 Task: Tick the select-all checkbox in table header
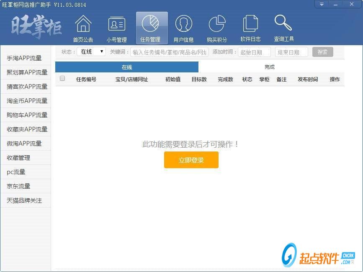tap(62, 78)
